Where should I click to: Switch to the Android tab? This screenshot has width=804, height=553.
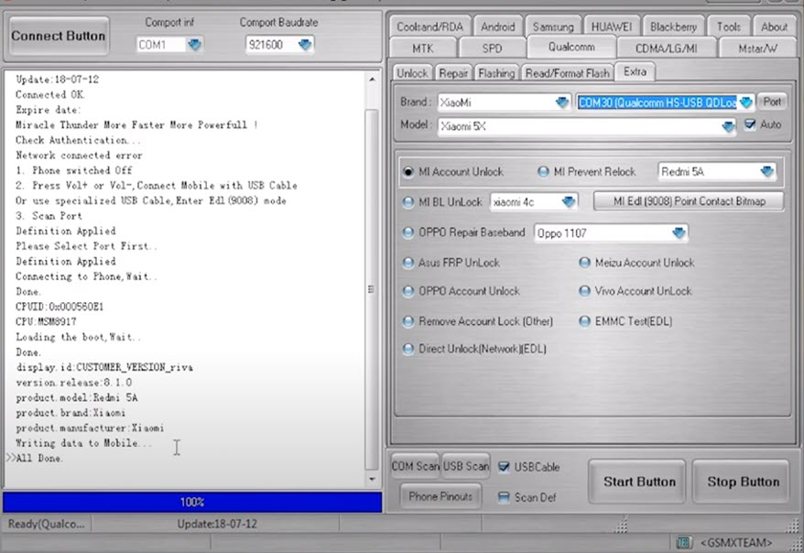coord(498,27)
